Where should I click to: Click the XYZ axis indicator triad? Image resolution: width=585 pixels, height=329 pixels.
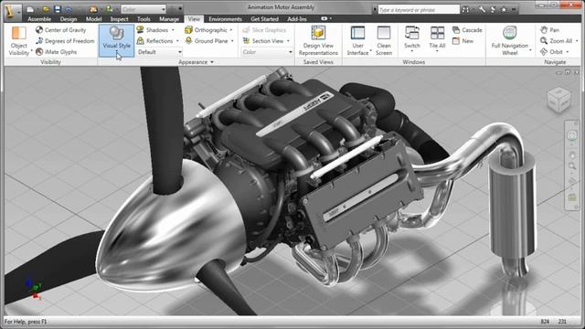point(34,289)
